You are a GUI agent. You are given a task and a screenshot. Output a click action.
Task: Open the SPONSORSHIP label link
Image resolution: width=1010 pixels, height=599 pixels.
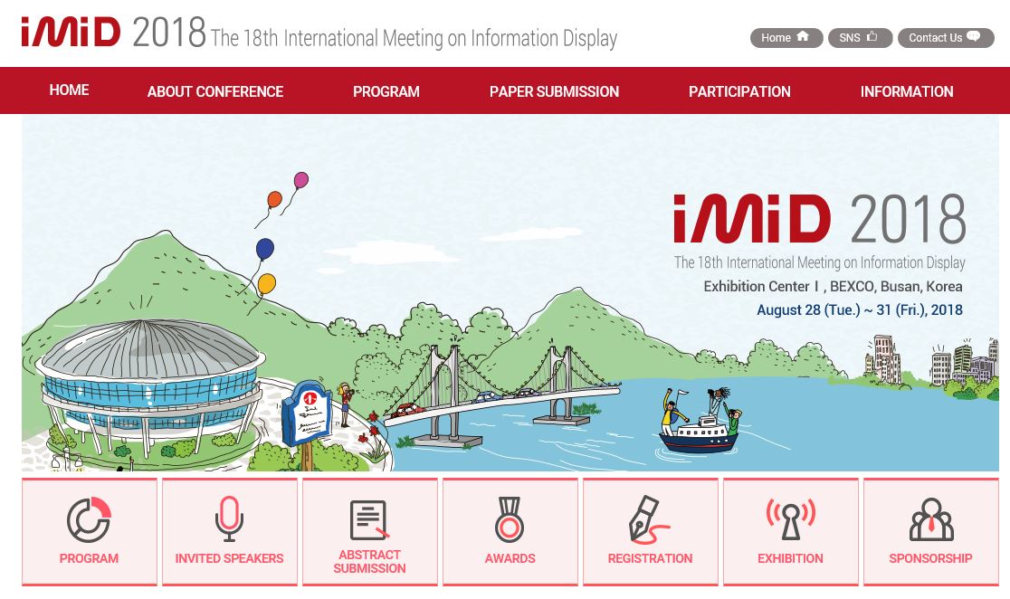pos(930,558)
